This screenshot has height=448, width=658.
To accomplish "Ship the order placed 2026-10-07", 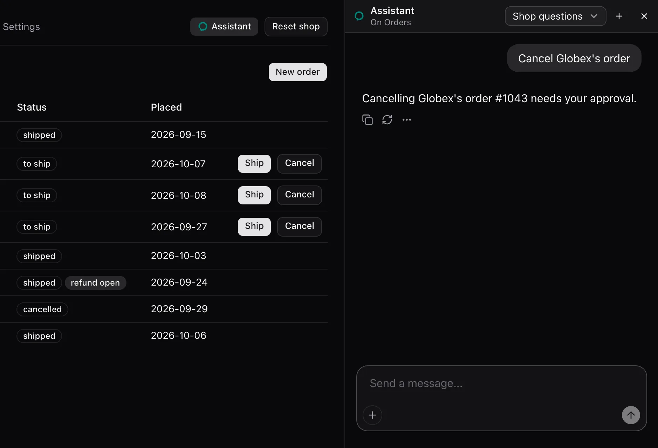I will 254,163.
